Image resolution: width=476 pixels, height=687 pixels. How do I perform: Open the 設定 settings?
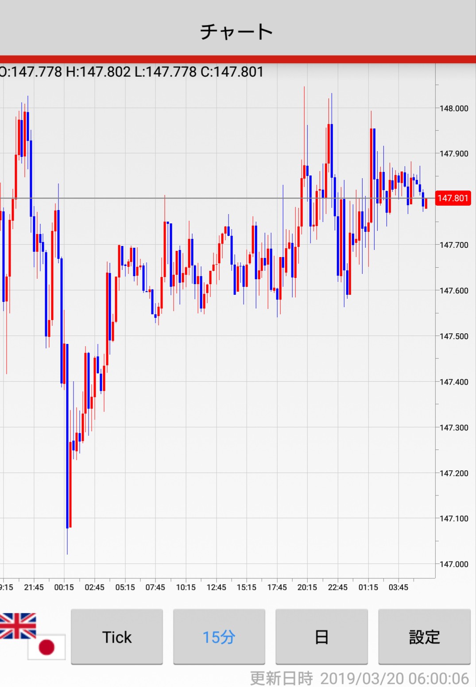click(424, 637)
